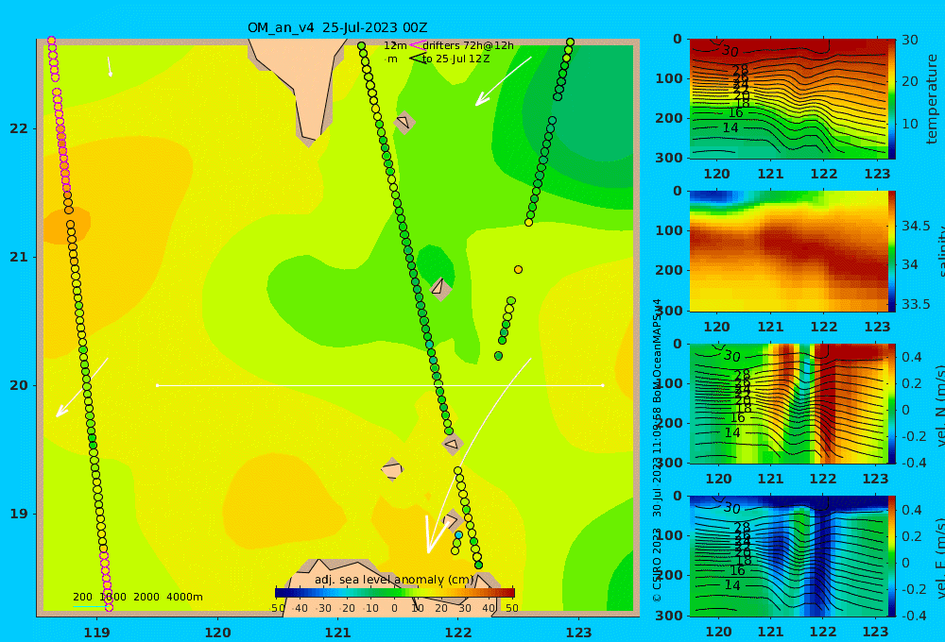The image size is (945, 642).
Task: Click the vel. N colorbar
Action: click(x=891, y=403)
